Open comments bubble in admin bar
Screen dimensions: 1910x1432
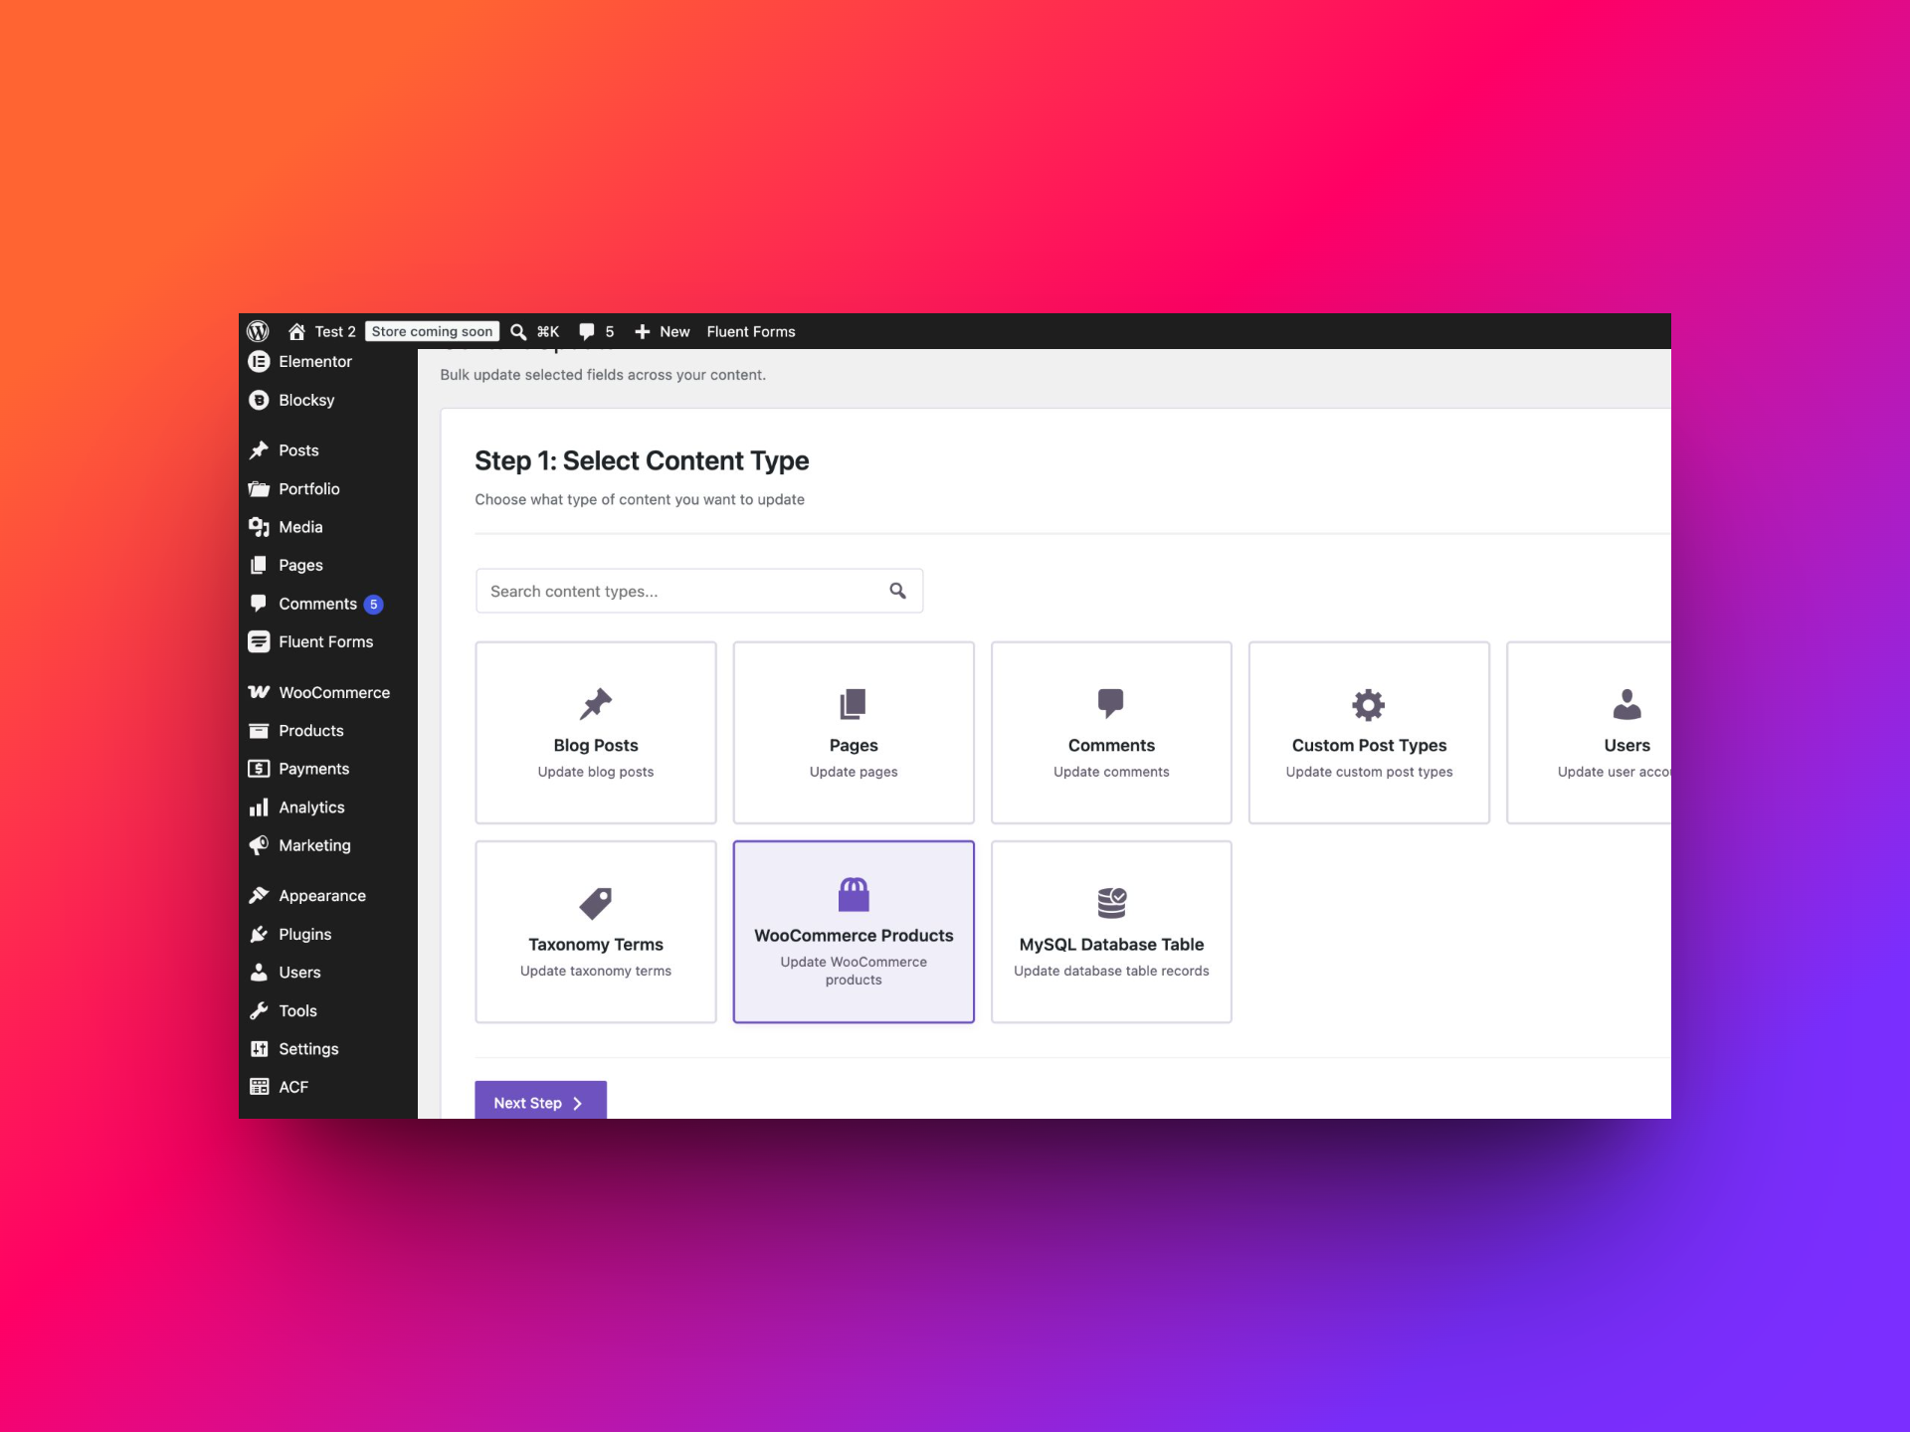click(x=596, y=331)
